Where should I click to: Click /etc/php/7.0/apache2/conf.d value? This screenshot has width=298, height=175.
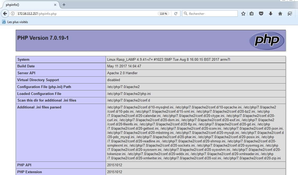click(x=128, y=100)
